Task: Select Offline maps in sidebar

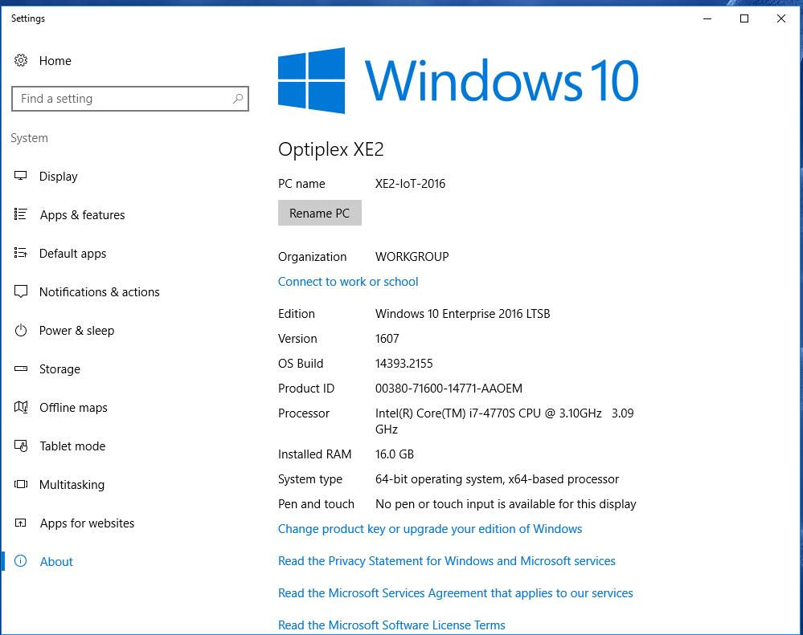Action: [x=73, y=408]
